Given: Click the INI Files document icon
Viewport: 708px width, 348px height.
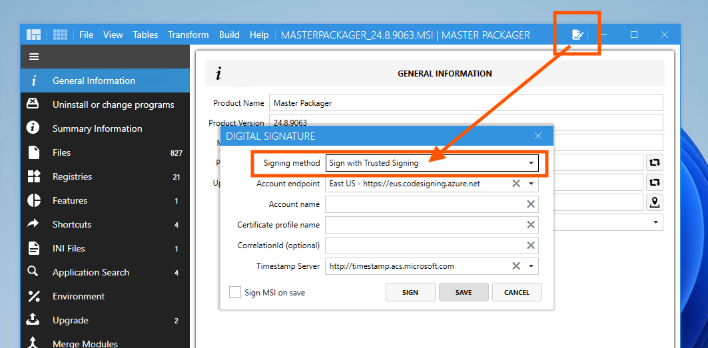Looking at the screenshot, I should click(33, 248).
